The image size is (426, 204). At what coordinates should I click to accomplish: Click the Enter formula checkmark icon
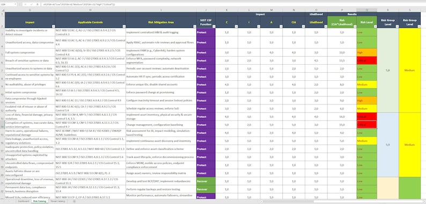(x=31, y=5)
